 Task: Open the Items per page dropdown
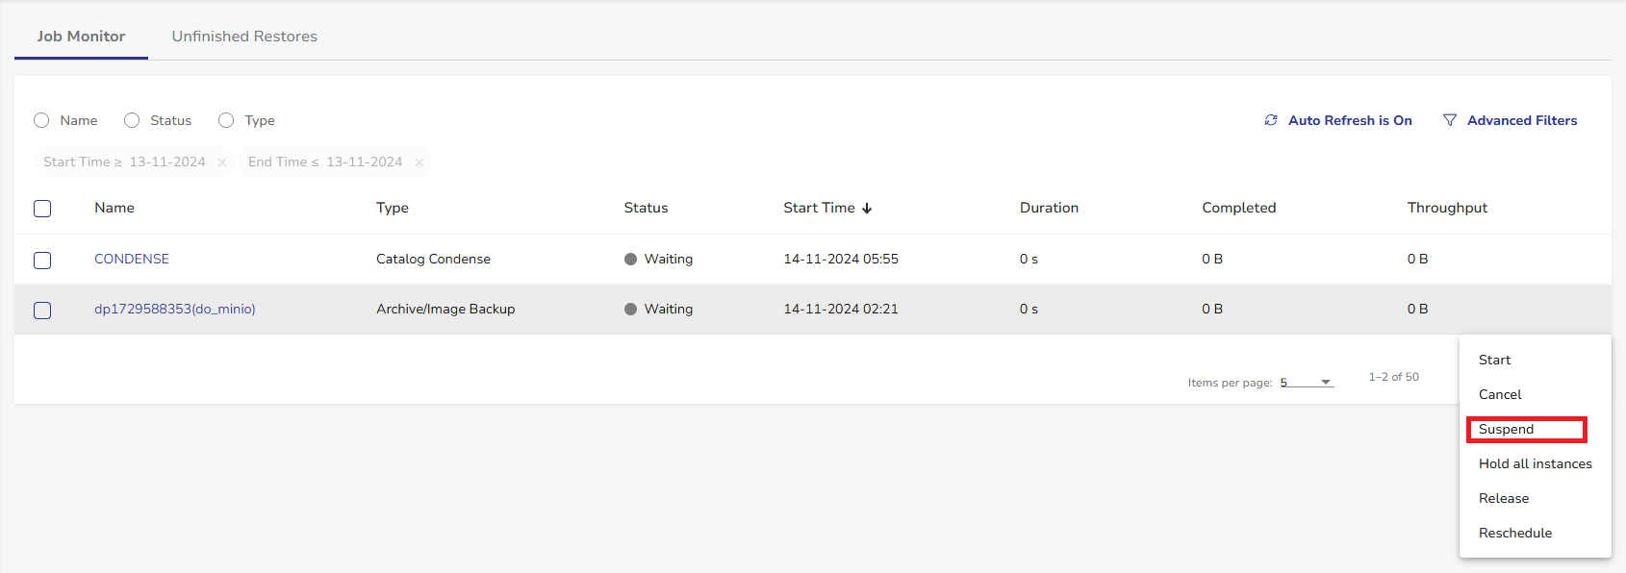(1307, 383)
